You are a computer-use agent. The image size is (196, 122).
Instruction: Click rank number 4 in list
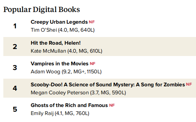(x=15, y=88)
